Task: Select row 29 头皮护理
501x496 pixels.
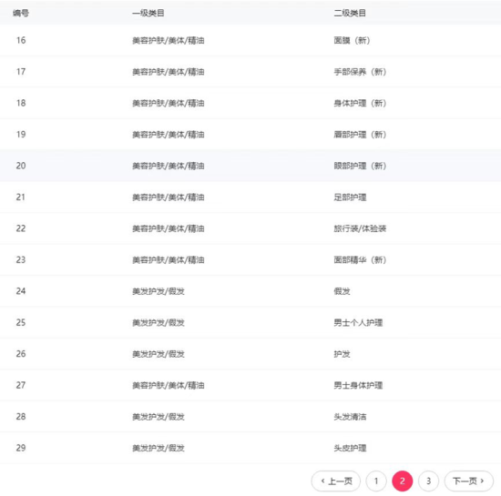Action: coord(250,448)
